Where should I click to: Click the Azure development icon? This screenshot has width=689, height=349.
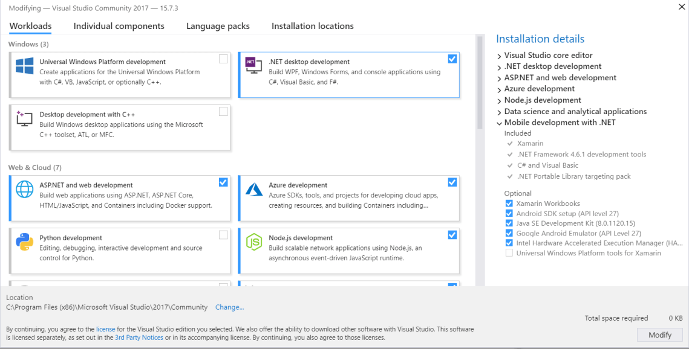coord(253,188)
